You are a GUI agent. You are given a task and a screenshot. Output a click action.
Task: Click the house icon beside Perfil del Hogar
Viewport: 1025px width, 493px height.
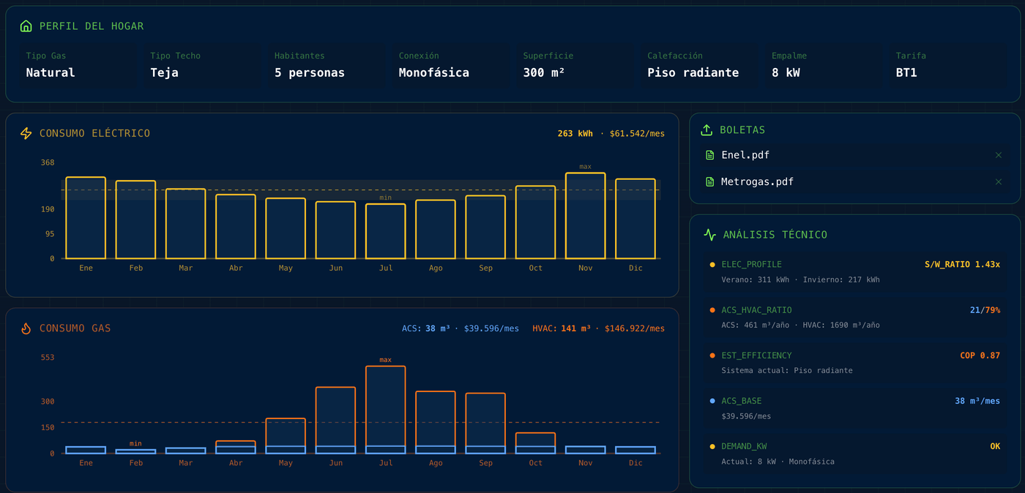tap(26, 26)
